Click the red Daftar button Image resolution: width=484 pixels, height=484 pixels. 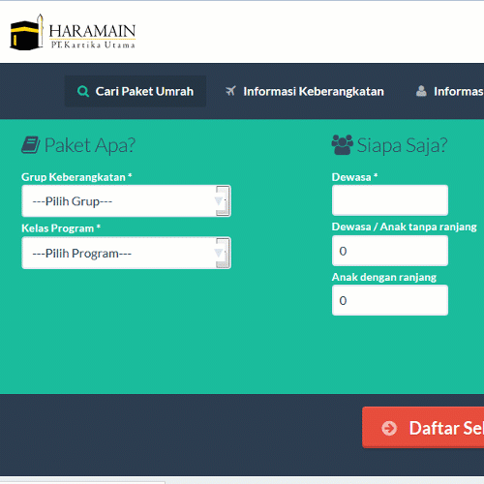(423, 428)
